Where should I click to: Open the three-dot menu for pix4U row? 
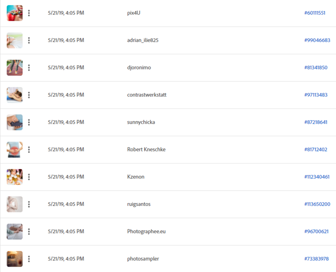click(29, 13)
